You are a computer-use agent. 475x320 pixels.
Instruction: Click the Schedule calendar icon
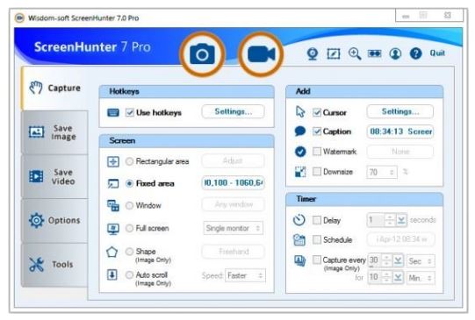299,240
